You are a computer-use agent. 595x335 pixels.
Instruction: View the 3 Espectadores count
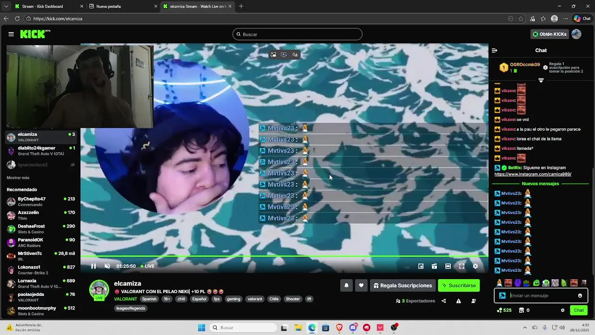[416, 301]
